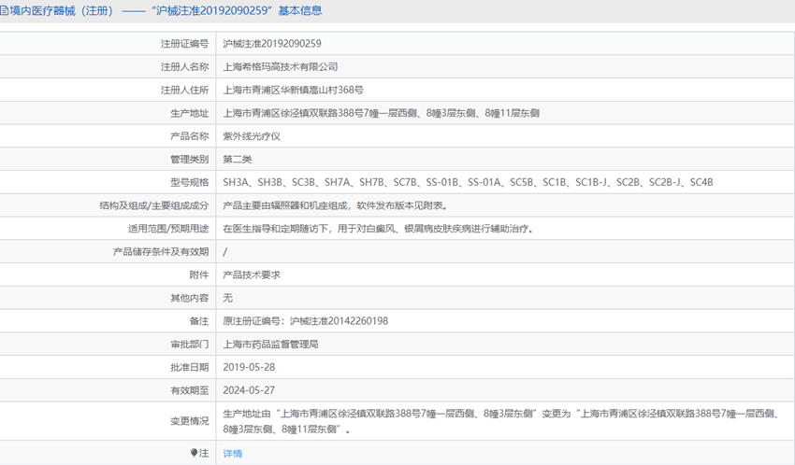Click structure text 产品主要由辐照器和机座组成
This screenshot has height=465, width=795.
point(335,205)
